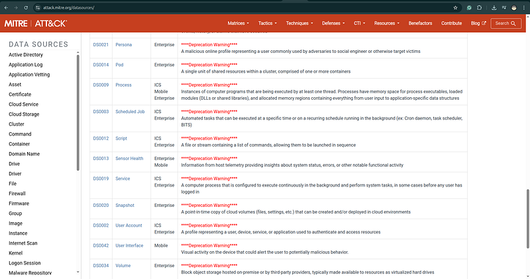Click the address bar URL field
The height and width of the screenshot is (279, 530).
tap(246, 7)
